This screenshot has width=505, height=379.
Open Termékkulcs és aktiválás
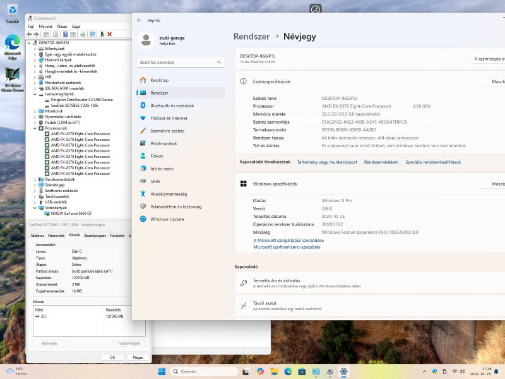point(370,283)
